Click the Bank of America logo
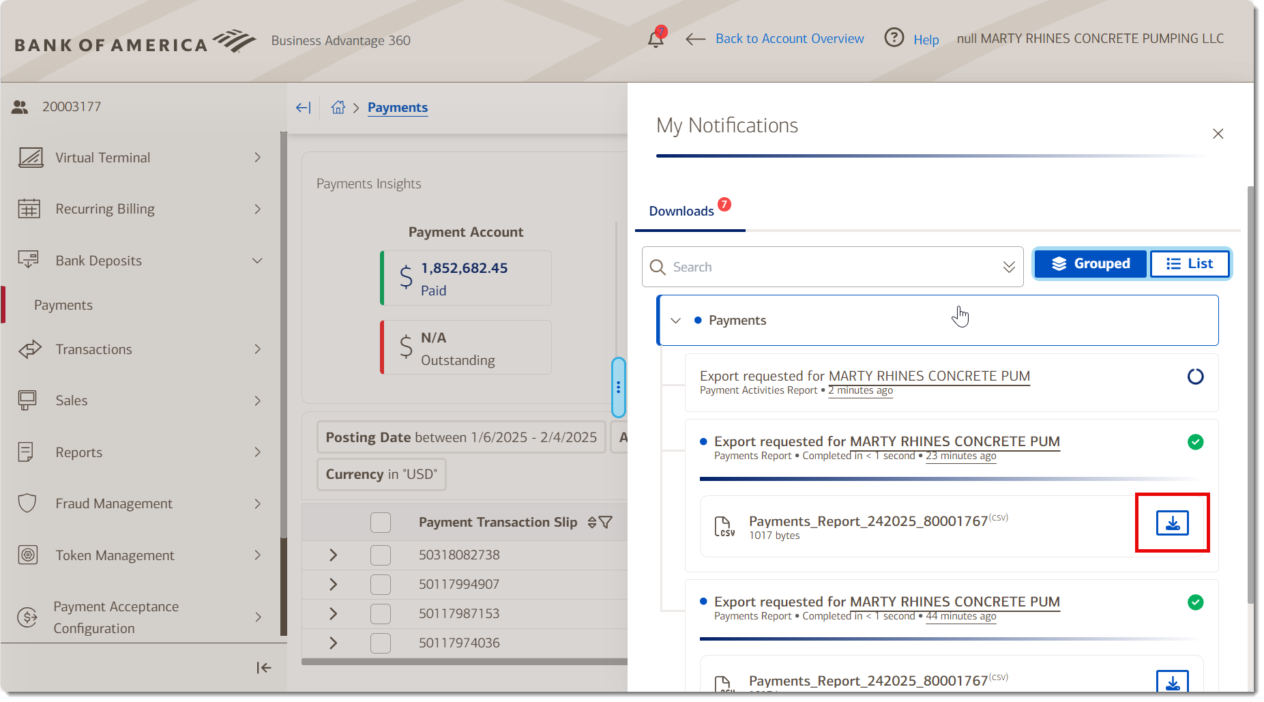 [x=135, y=42]
